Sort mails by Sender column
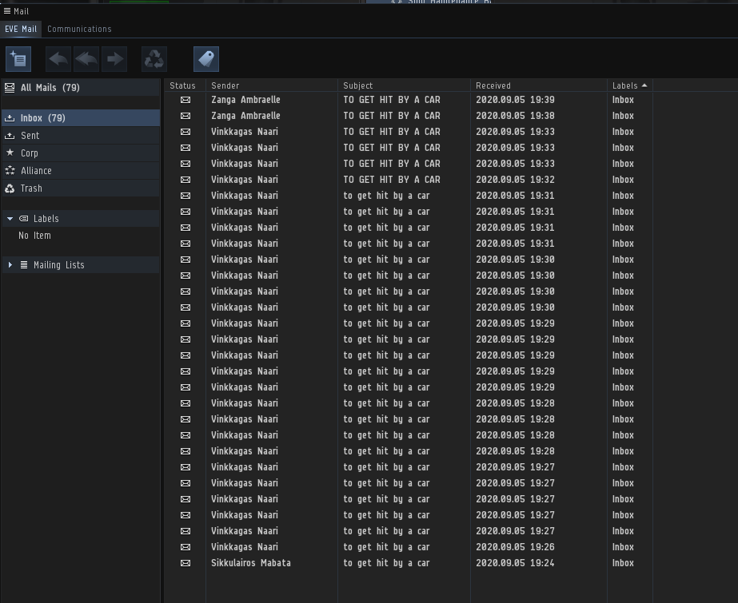The image size is (738, 603). point(272,85)
